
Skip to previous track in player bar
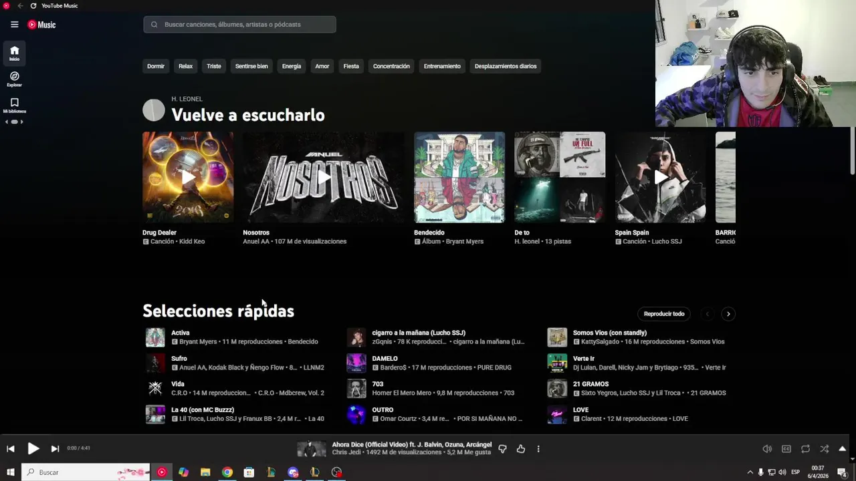click(10, 449)
